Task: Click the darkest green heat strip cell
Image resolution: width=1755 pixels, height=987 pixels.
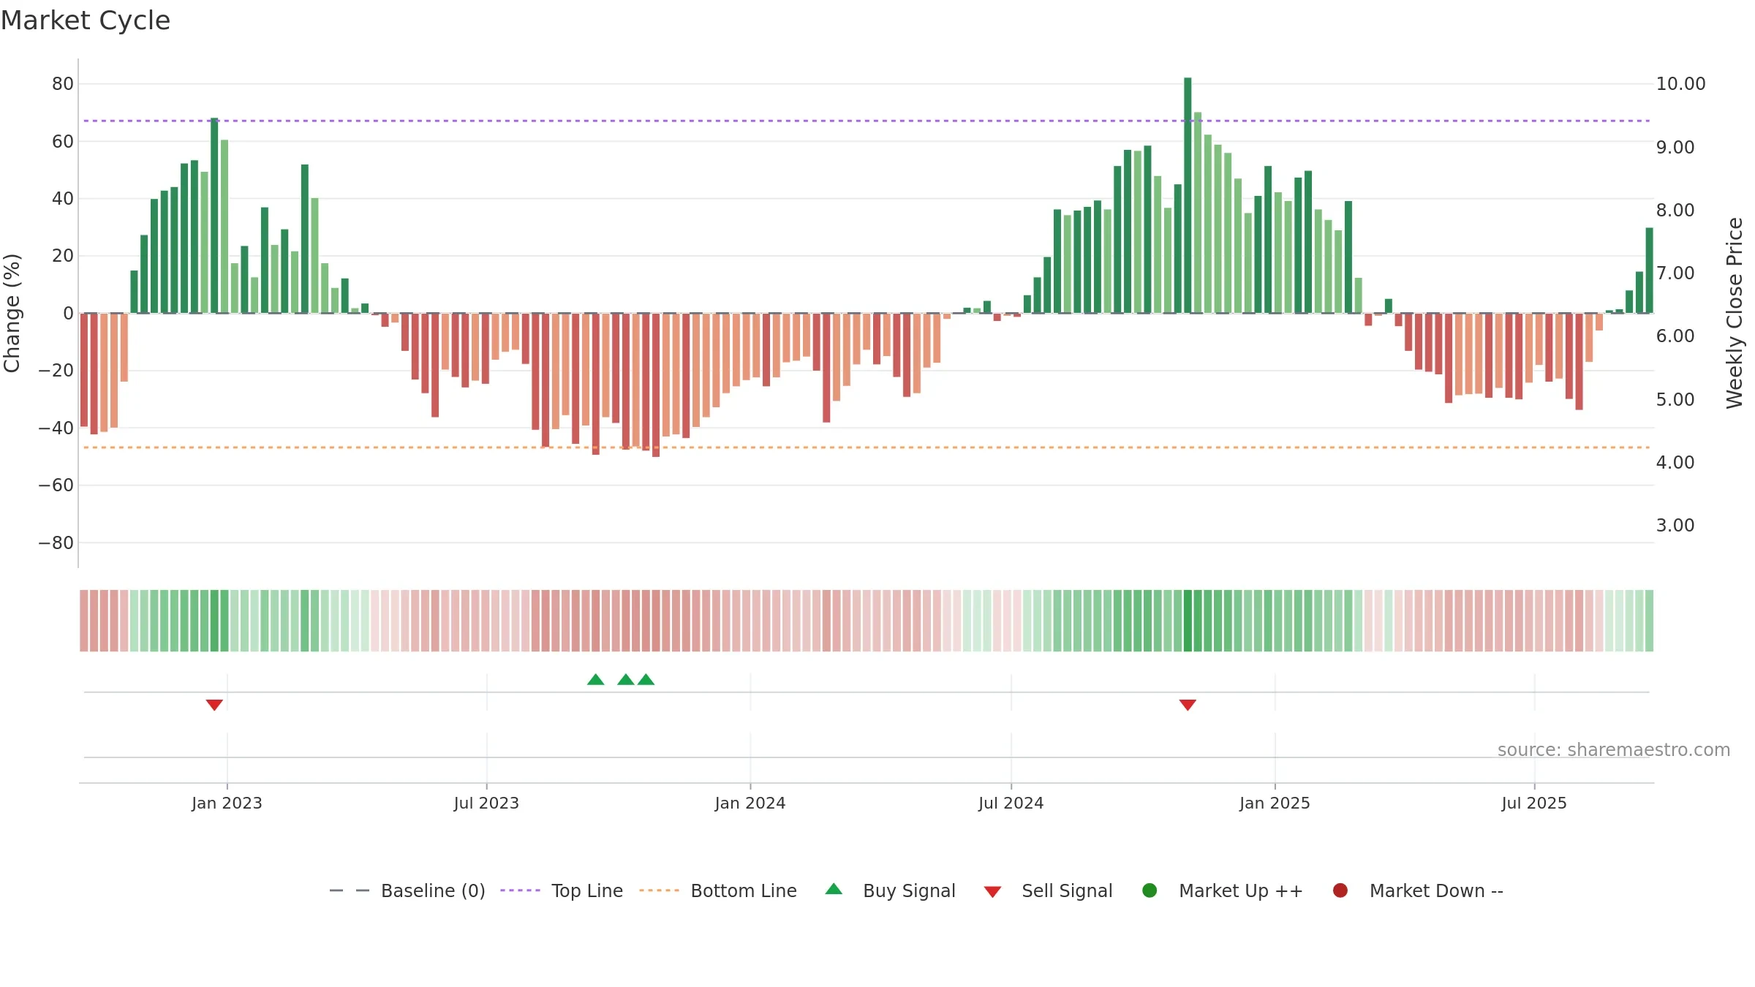Action: coord(1188,621)
